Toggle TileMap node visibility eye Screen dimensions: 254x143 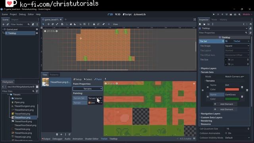point(37,33)
